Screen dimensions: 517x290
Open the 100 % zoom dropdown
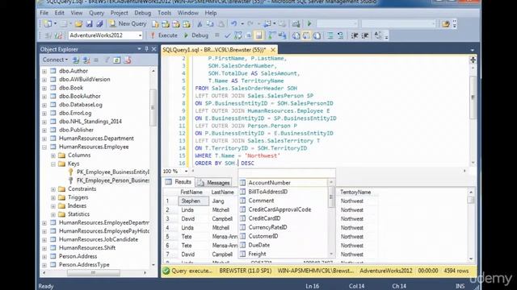click(186, 171)
